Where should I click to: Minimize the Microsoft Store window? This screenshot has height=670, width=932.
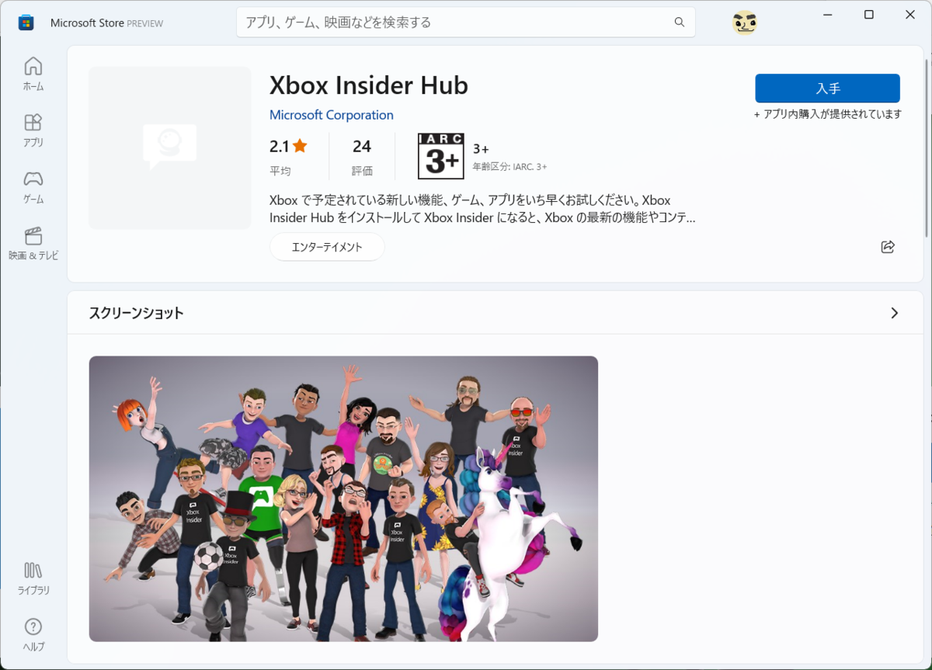click(828, 15)
